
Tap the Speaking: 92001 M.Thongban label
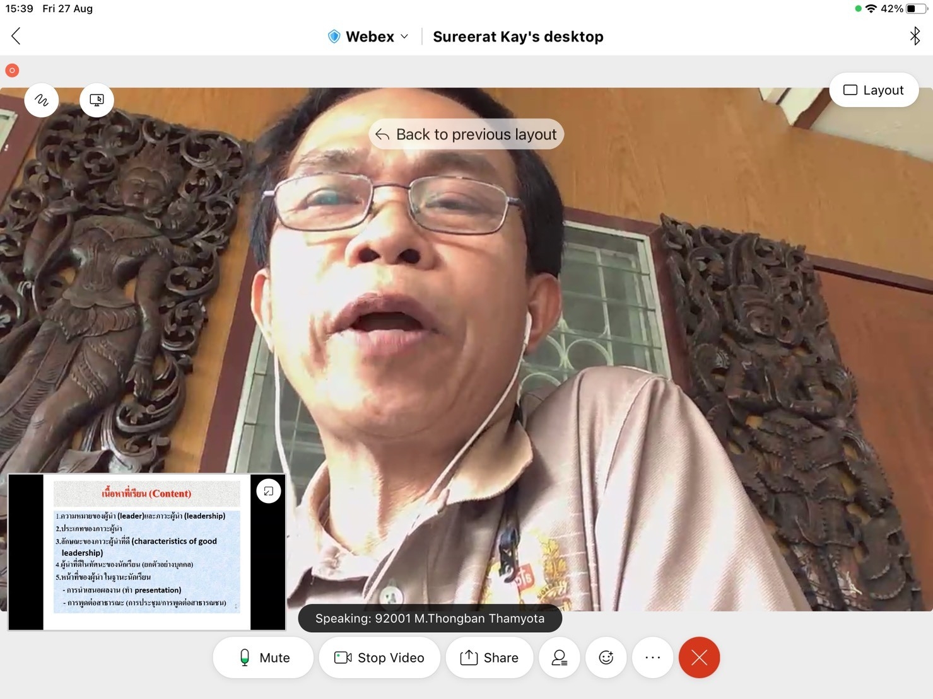coord(430,618)
